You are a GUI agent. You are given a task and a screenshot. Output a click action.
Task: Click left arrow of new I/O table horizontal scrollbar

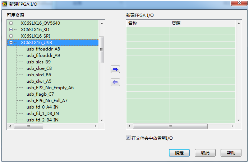(x=129, y=126)
